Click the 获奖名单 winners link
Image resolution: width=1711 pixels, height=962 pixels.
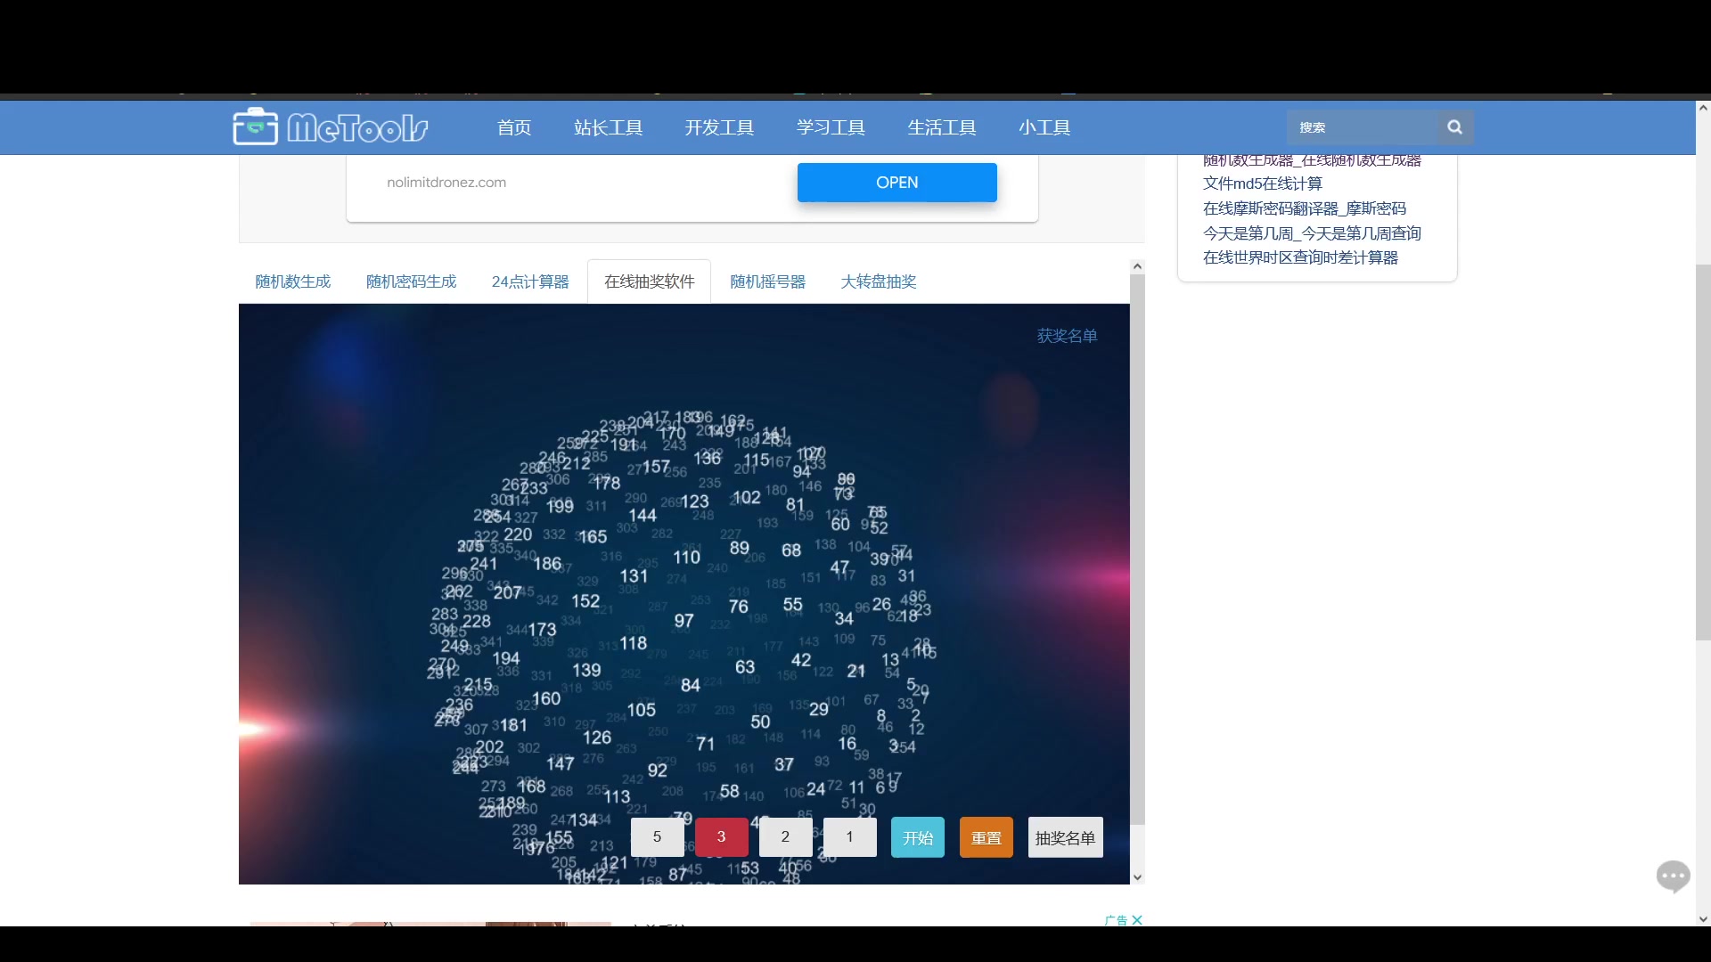[x=1067, y=336]
